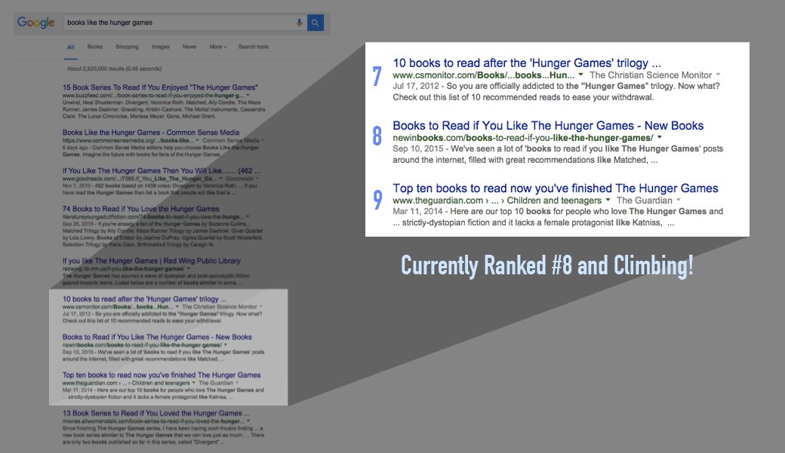This screenshot has height=453, width=785.
Task: Open '10 books to read after' title in enlarged callout
Action: (527, 63)
